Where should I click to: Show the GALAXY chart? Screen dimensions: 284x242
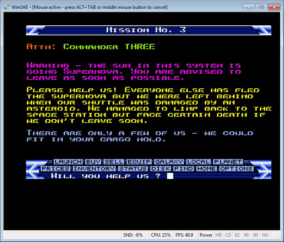[169, 162]
